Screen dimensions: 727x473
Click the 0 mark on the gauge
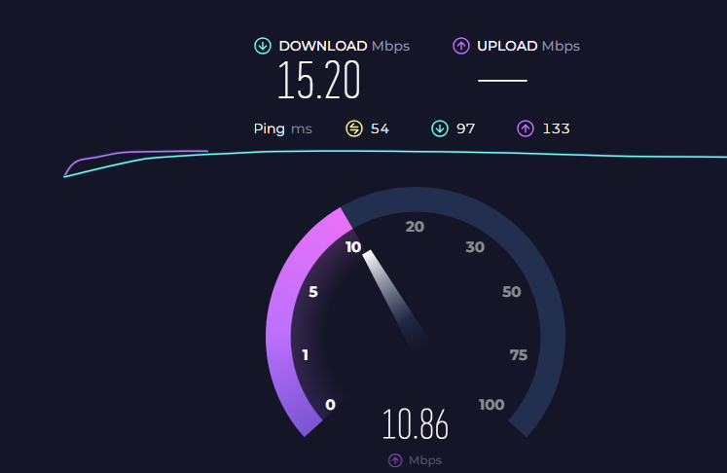pos(330,404)
